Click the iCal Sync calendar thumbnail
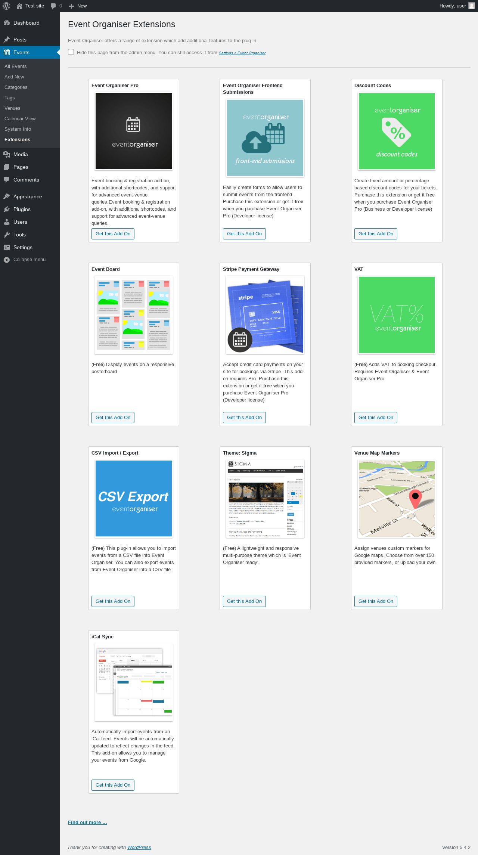478x855 pixels. pyautogui.click(x=134, y=682)
